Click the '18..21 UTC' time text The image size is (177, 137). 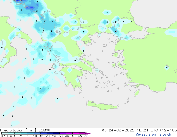(x=147, y=130)
